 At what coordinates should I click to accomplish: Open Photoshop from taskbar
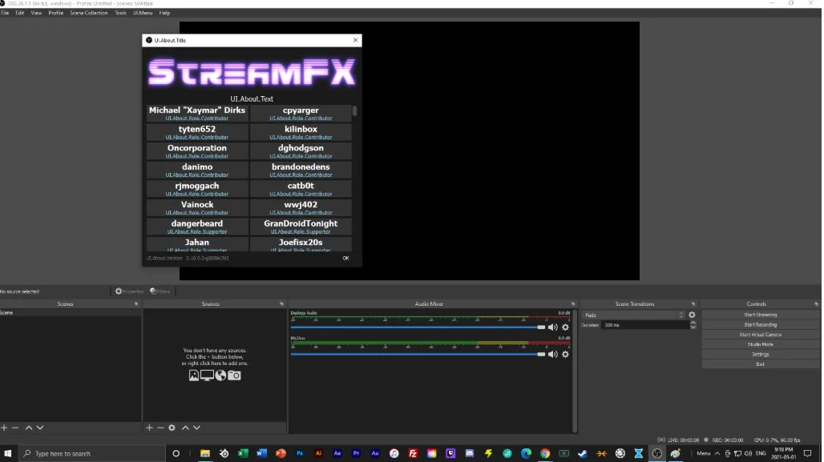[300, 454]
